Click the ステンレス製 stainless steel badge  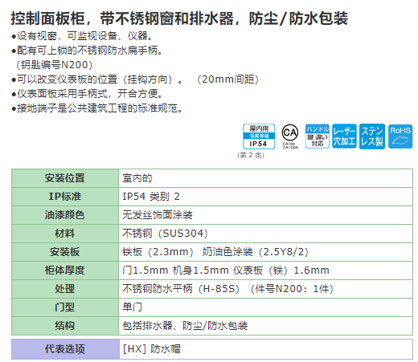[x=372, y=136]
